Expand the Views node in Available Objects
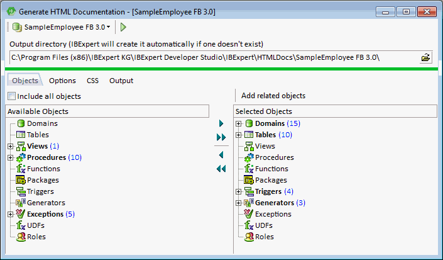Viewport: 443px width, 260px height. click(x=11, y=146)
